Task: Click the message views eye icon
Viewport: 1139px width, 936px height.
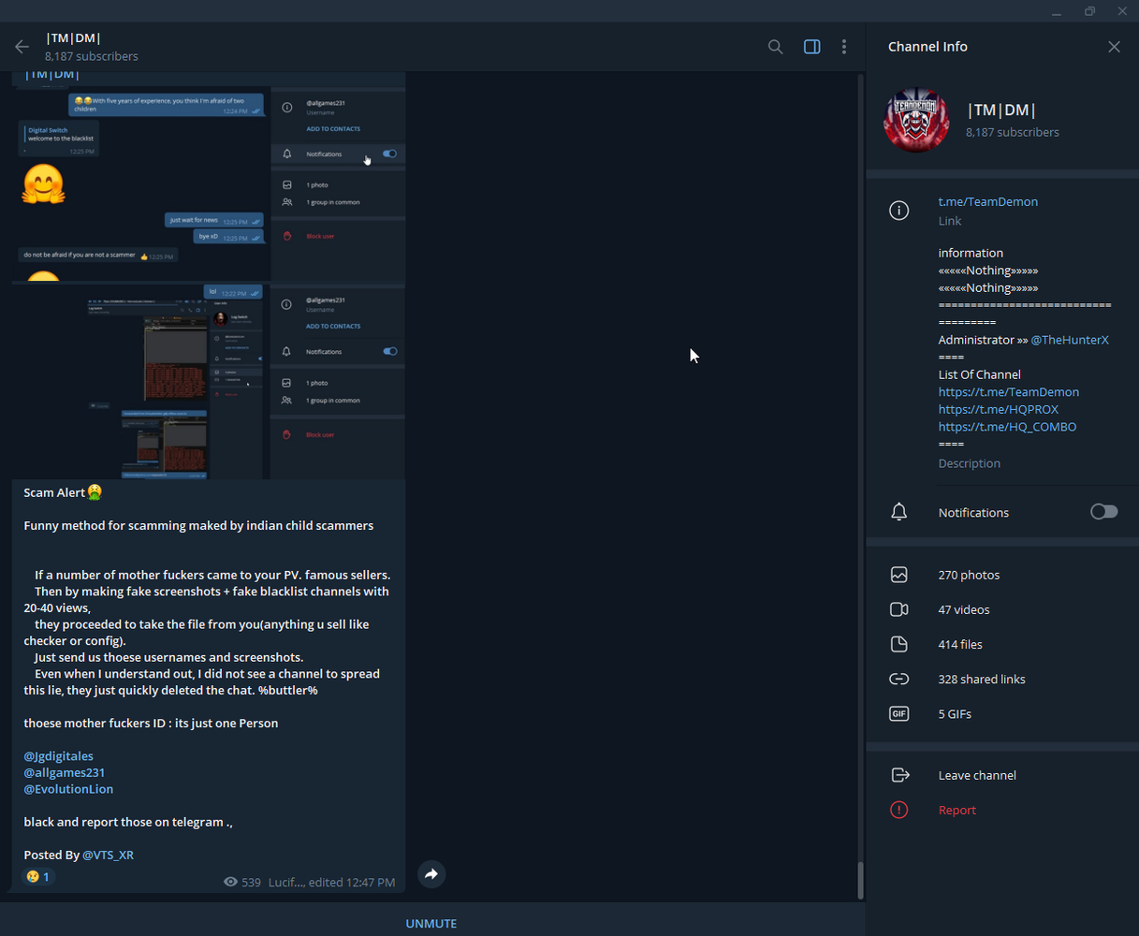Action: pyautogui.click(x=231, y=882)
